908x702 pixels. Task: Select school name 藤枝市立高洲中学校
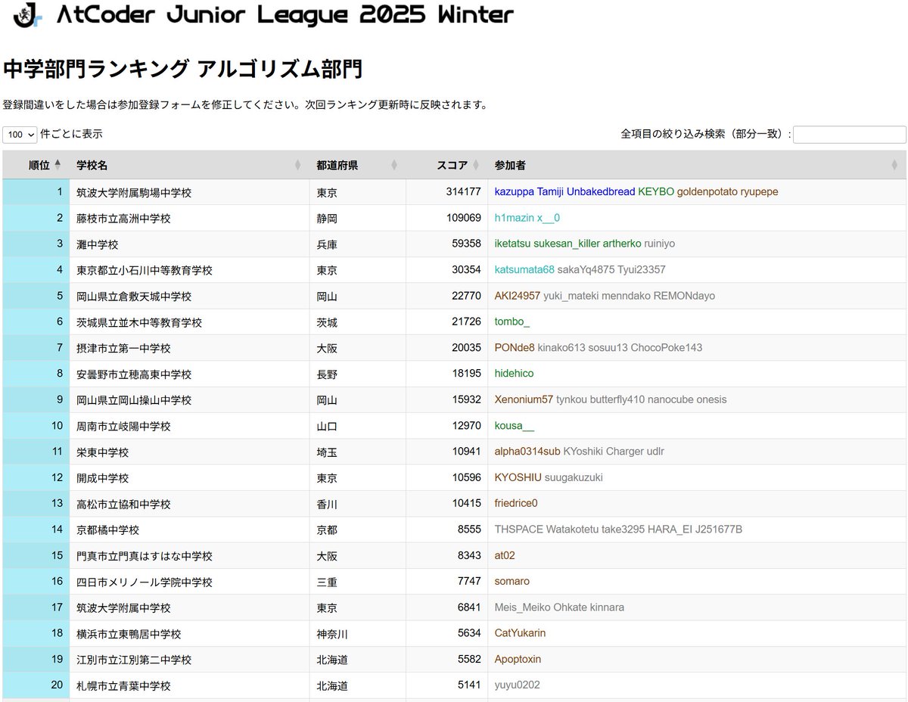[123, 218]
